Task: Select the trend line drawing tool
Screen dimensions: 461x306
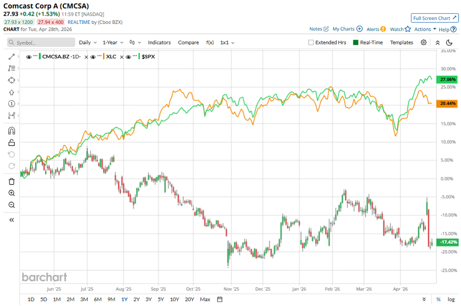Action: click(12, 57)
